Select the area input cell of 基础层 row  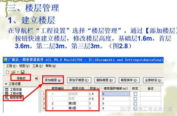click(x=116, y=94)
